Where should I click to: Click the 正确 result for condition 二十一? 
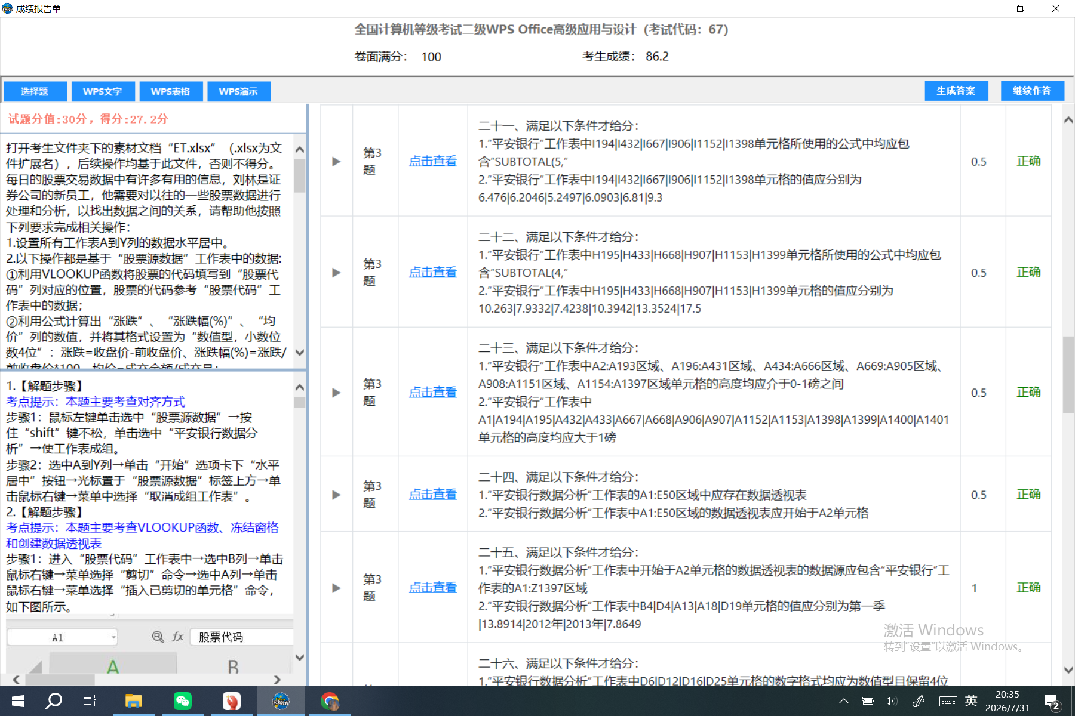[1029, 161]
